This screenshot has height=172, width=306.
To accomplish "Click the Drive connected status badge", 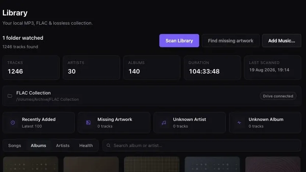I will click(278, 96).
